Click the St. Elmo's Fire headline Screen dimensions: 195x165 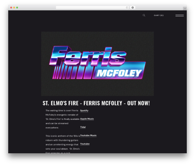[96, 103]
